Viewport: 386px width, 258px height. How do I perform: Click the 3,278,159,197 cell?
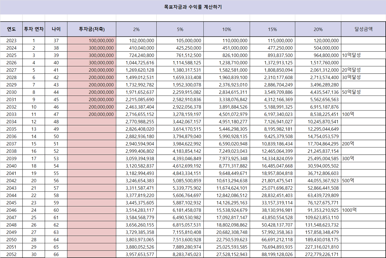(180, 114)
